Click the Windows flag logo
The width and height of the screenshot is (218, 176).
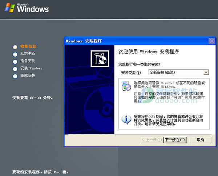click(10, 8)
